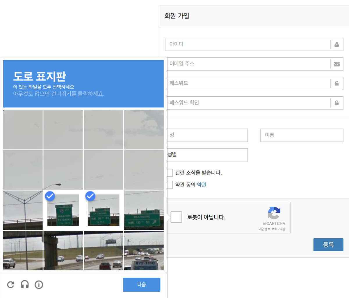Open captcha help via the info icon
This screenshot has height=298, width=349.
point(39,285)
